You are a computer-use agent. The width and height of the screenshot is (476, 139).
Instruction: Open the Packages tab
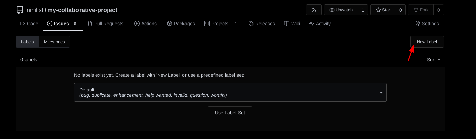pos(181,24)
